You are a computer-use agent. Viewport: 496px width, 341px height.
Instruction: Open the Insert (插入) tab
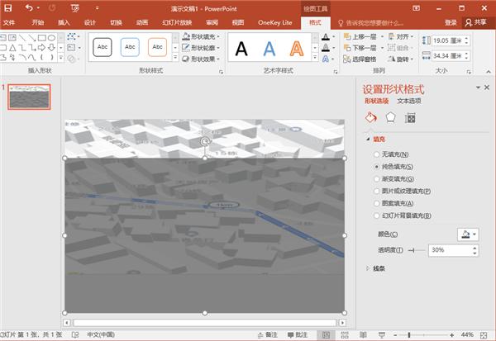pos(64,22)
